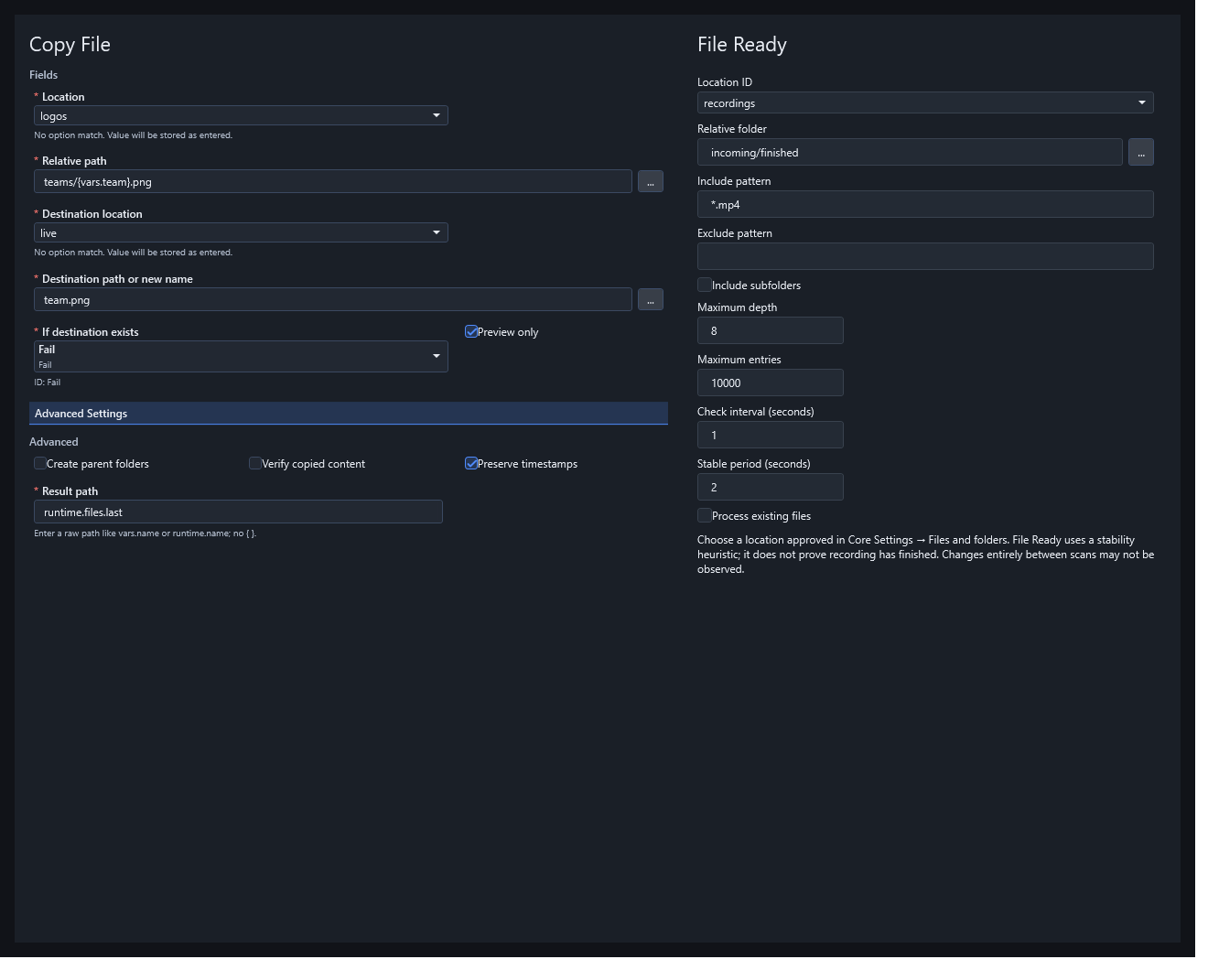Browse for Relative folder with ellipsis button
The width and height of the screenshot is (1208, 970).
[x=1141, y=152]
